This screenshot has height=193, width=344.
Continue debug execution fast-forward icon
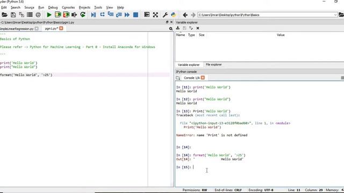click(127, 14)
